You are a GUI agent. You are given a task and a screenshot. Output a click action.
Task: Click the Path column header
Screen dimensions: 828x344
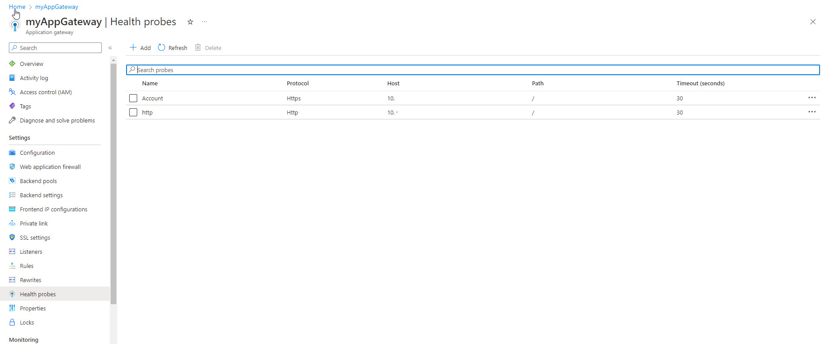point(538,83)
